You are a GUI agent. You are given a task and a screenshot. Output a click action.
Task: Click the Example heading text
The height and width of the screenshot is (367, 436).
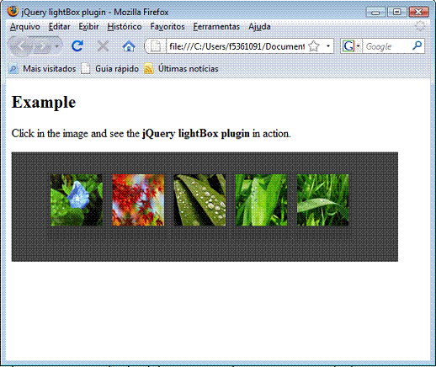point(44,102)
